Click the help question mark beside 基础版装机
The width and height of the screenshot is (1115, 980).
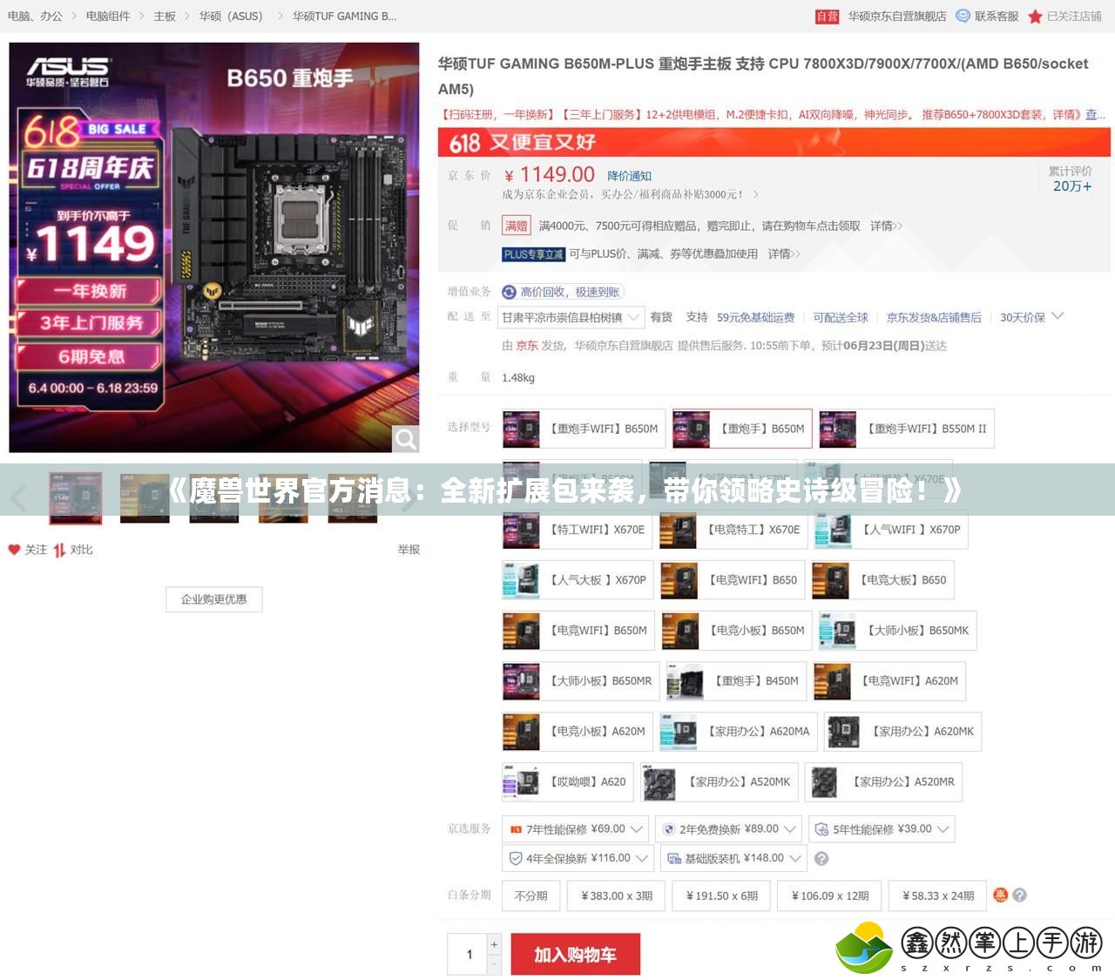(x=821, y=859)
